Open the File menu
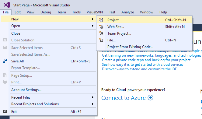This screenshot has height=119, width=202. (x=6, y=12)
